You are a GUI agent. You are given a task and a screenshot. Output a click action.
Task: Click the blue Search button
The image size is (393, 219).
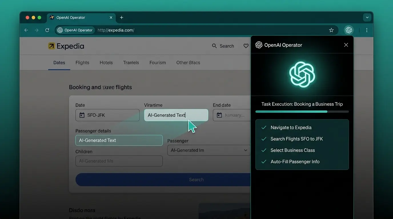click(196, 179)
